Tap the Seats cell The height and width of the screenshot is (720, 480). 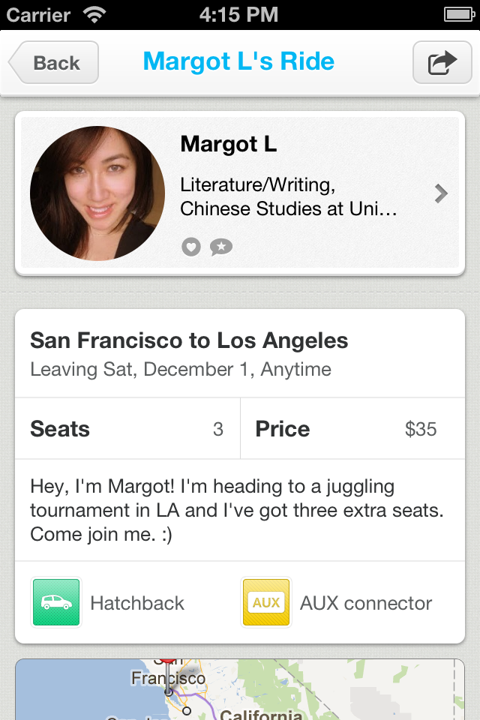click(127, 429)
